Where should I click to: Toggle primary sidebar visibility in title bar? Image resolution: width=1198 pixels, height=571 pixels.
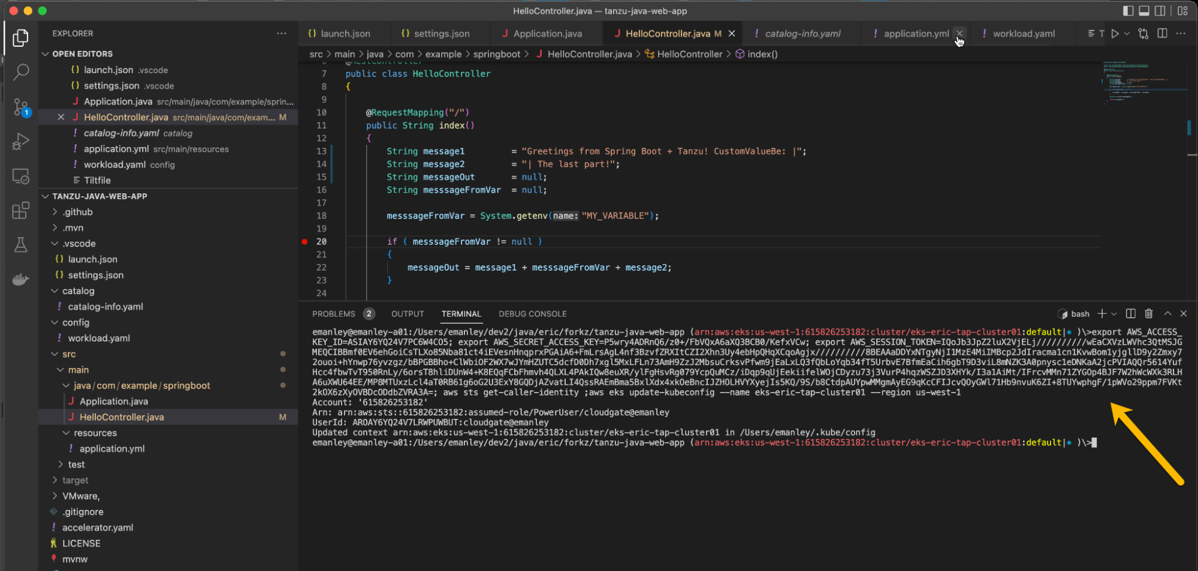[1128, 11]
